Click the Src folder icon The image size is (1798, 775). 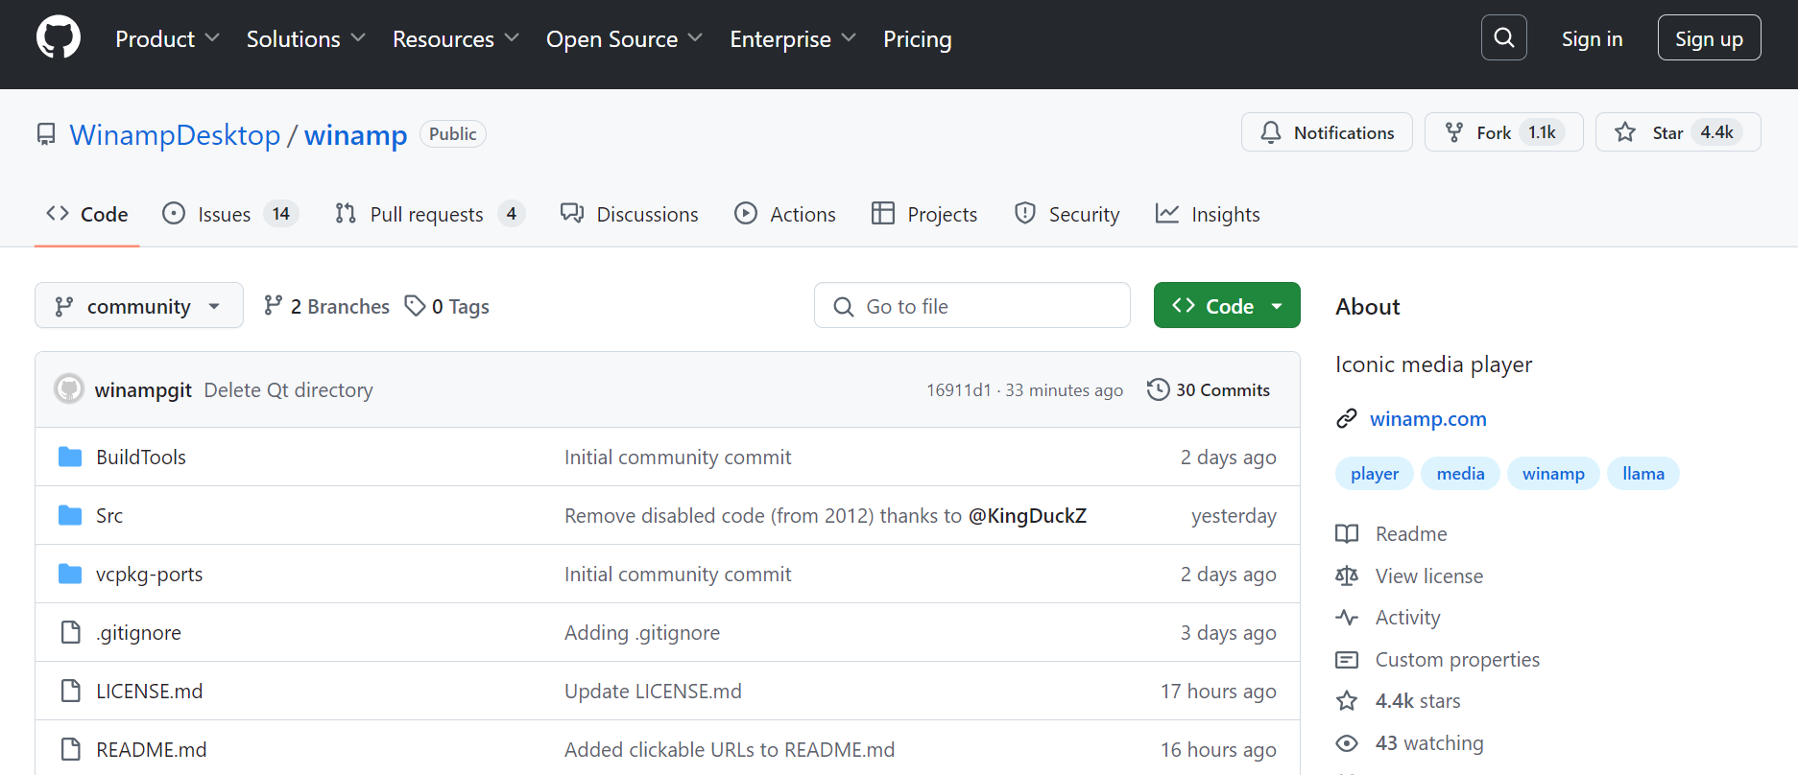(x=70, y=515)
